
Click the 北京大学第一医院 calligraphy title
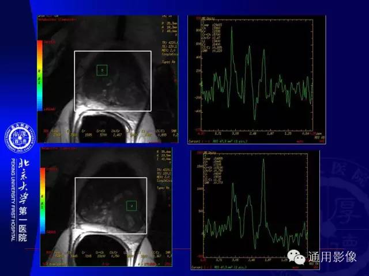click(x=23, y=200)
